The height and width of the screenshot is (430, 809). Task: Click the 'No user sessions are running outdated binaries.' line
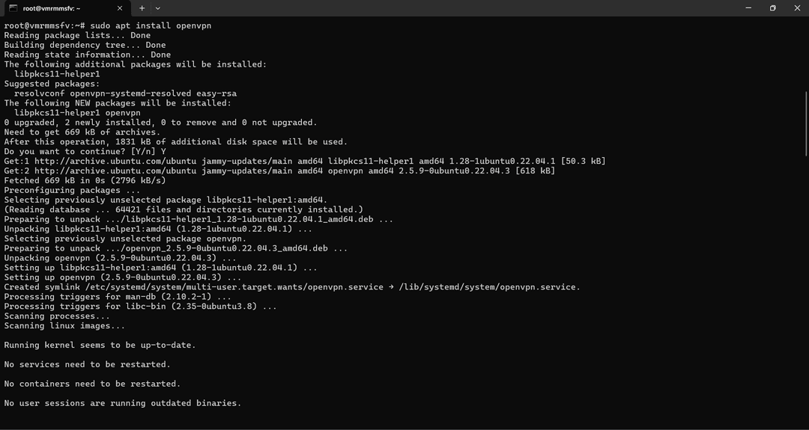[x=123, y=403]
